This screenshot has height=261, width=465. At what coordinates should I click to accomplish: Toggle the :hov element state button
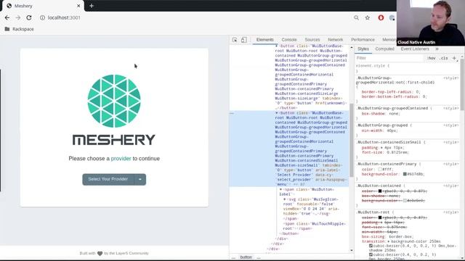pyautogui.click(x=432, y=58)
